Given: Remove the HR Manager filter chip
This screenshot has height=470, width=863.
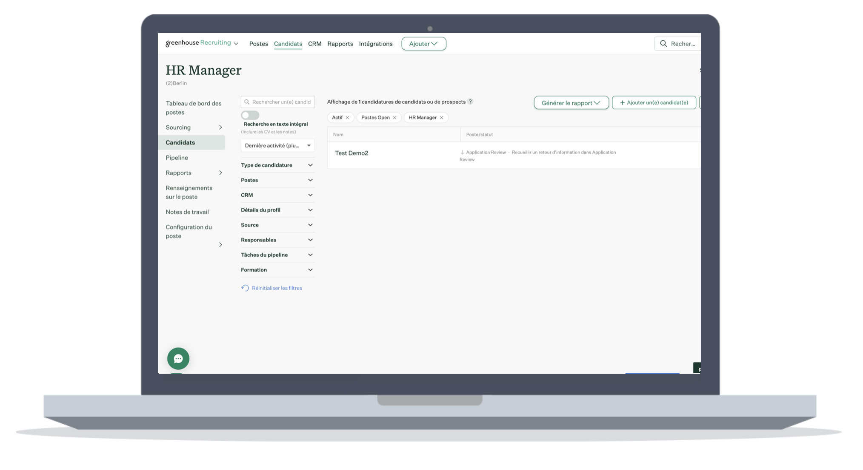Looking at the screenshot, I should click(x=442, y=118).
